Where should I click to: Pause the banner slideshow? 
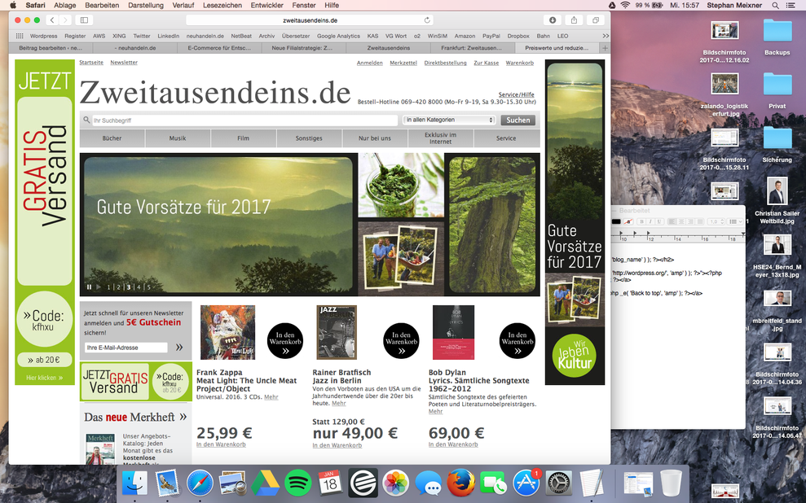point(89,287)
